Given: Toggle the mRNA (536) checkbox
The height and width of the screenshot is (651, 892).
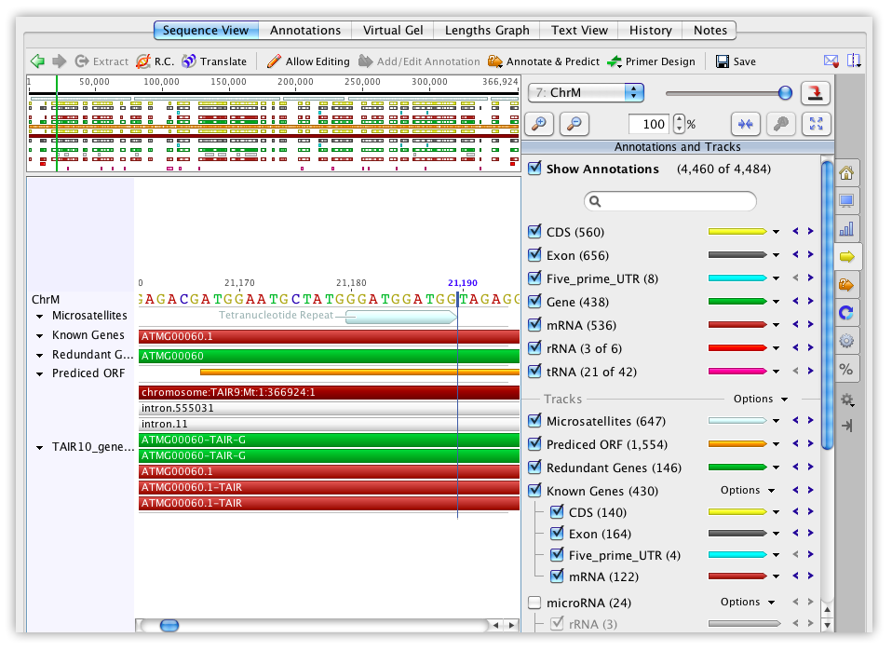Looking at the screenshot, I should click(534, 324).
